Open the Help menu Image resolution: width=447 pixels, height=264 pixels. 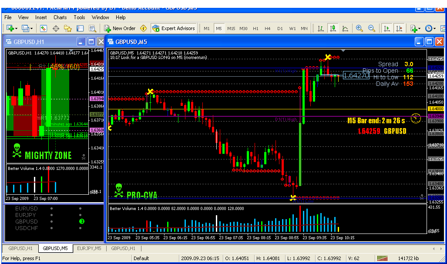pos(121,17)
